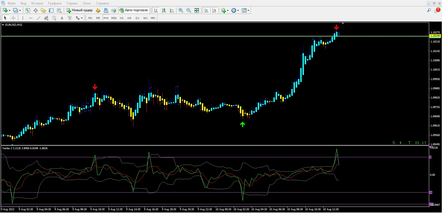
Task: Draw a horizontal line tool
Action: click(31, 18)
